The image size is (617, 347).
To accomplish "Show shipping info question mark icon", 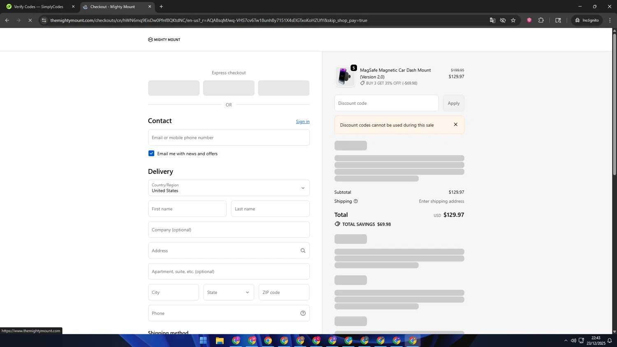I will pyautogui.click(x=356, y=201).
